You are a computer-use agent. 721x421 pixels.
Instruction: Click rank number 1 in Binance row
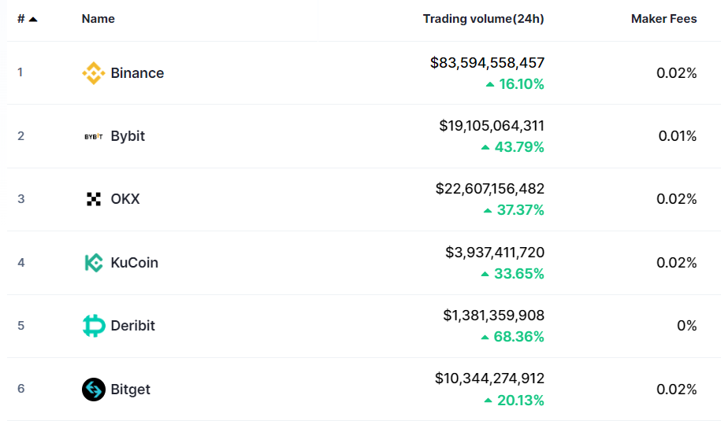(x=20, y=72)
